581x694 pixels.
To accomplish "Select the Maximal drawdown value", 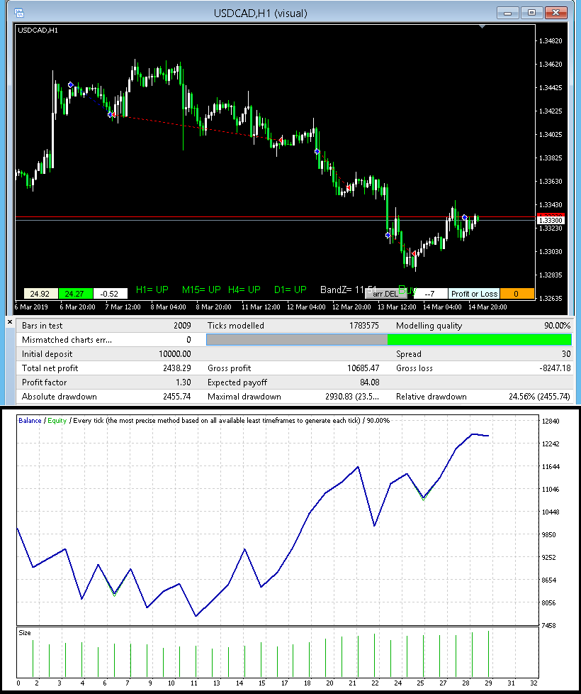I will [352, 396].
